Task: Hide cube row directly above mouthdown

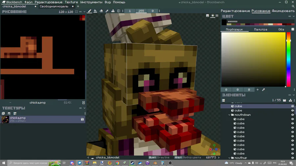Action: point(292,111)
